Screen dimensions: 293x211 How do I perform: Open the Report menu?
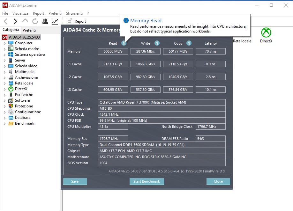tap(38, 13)
